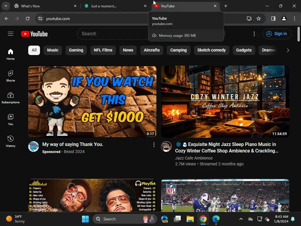Image resolution: width=301 pixels, height=226 pixels.
Task: Close the What's New tab
Action: (75, 6)
